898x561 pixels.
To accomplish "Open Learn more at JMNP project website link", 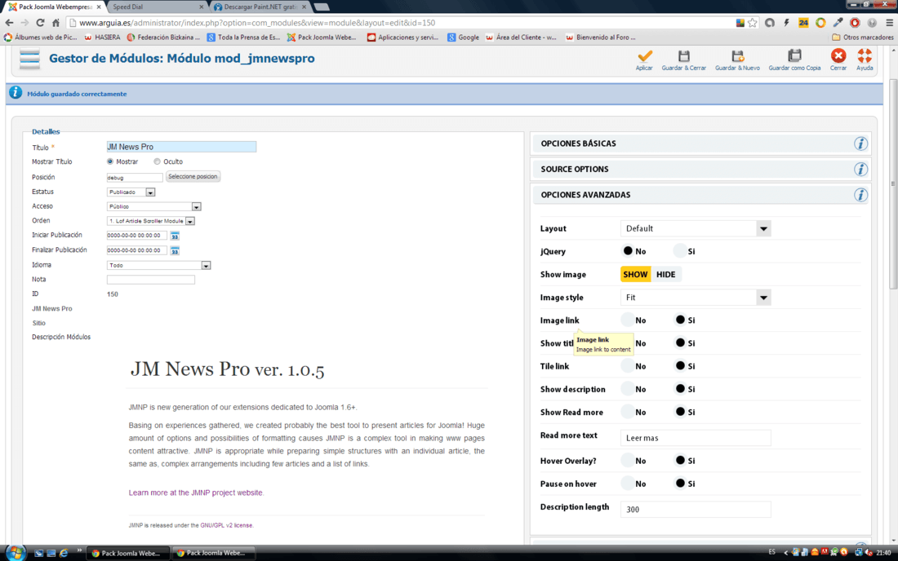I will point(195,493).
